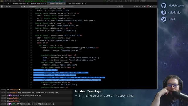Viewport: 188px width, 106px height.
Task: Click the GitHub logo next to vladciobanu
Action: [x=164, y=6]
